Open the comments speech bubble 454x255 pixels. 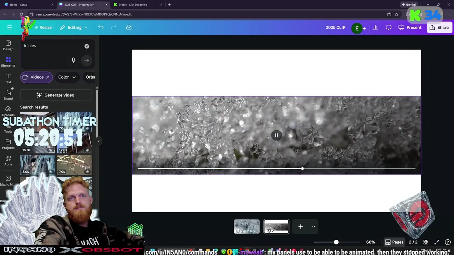tap(388, 27)
